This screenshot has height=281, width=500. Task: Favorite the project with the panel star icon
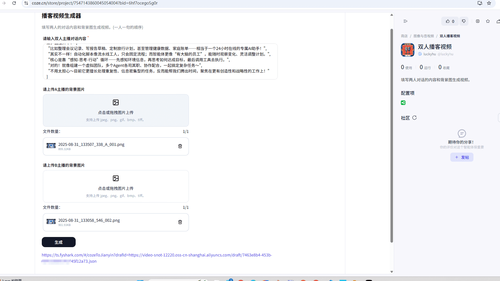(488, 21)
